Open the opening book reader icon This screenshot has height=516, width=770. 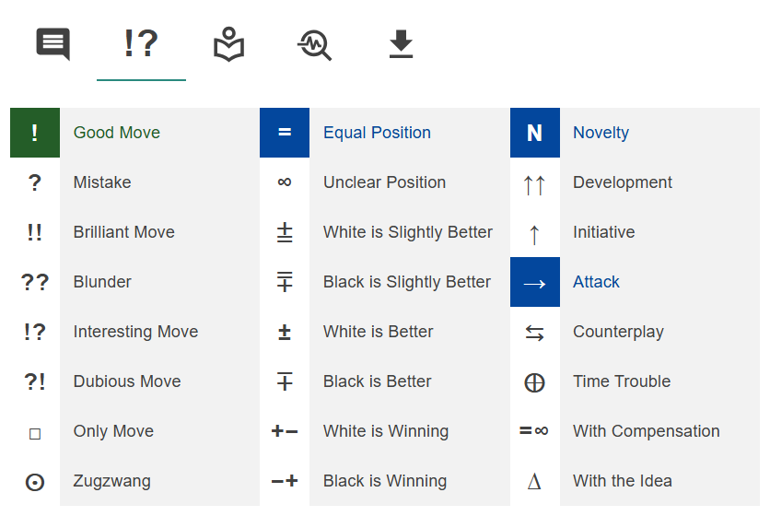[228, 43]
